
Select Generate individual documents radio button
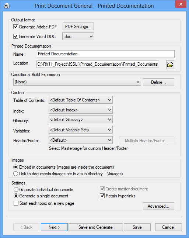pos(16,190)
